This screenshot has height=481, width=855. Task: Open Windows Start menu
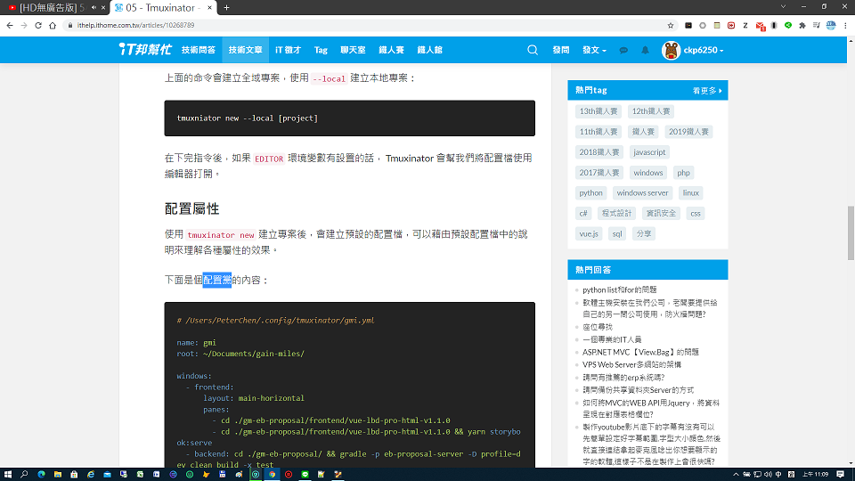[x=8, y=475]
